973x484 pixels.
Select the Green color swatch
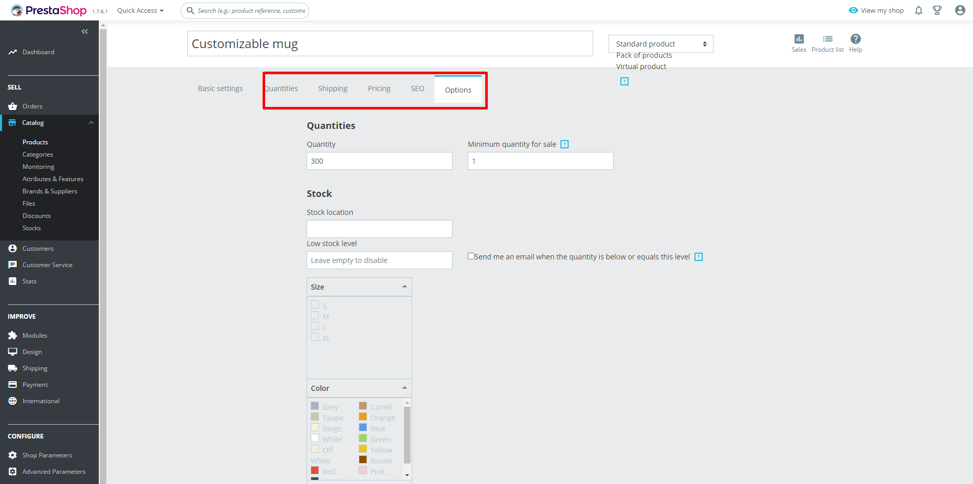click(x=363, y=438)
